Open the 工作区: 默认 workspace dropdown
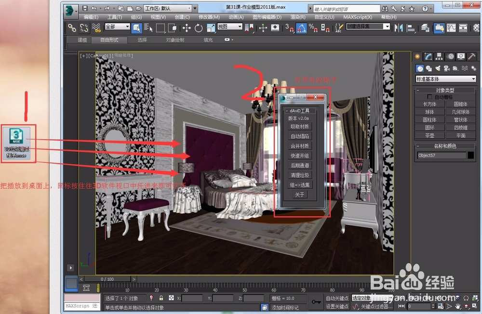482x314 pixels. coord(168,8)
